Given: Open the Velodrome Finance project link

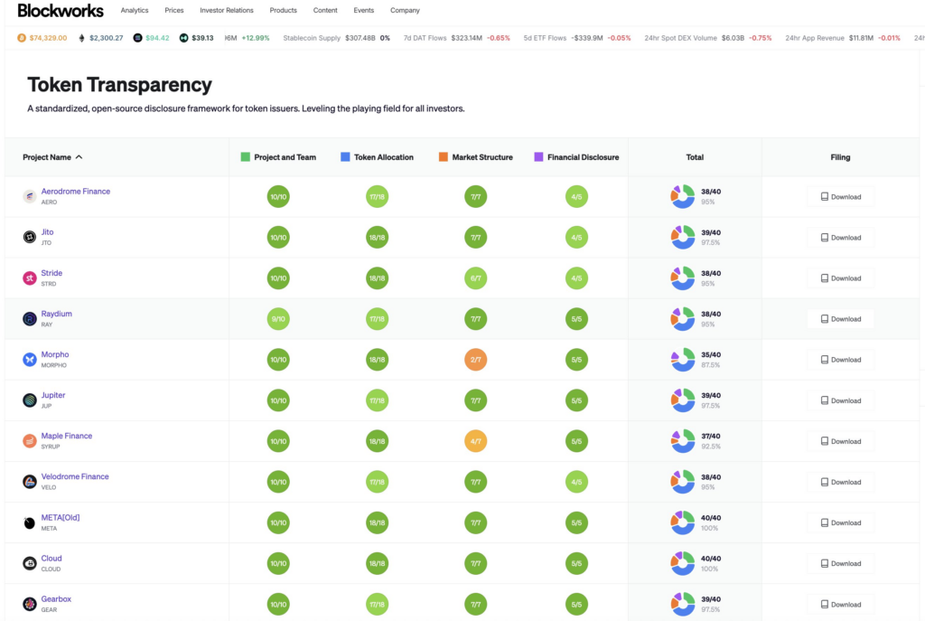Looking at the screenshot, I should tap(75, 476).
